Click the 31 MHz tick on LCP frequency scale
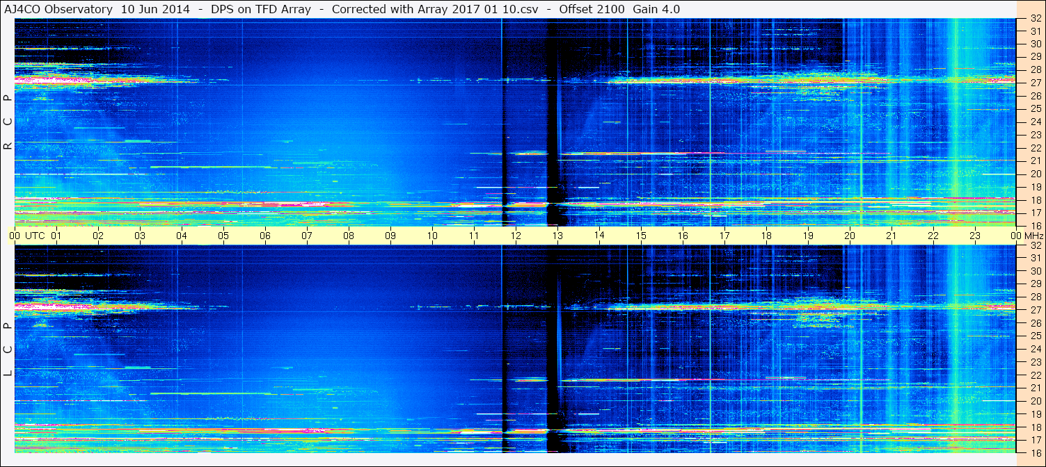1046x467 pixels. pyautogui.click(x=1035, y=258)
